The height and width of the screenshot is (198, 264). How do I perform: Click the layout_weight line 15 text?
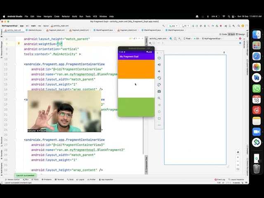pyautogui.click(x=54, y=84)
